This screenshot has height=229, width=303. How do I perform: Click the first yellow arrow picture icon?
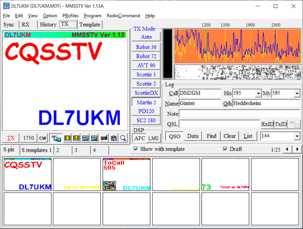click(x=68, y=138)
